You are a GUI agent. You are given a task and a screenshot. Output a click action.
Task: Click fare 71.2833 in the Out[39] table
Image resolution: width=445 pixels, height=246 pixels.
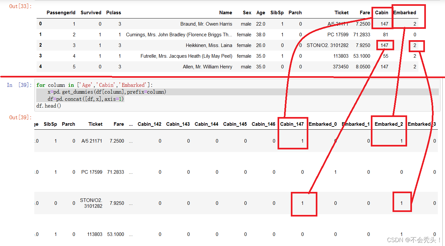[116, 172]
